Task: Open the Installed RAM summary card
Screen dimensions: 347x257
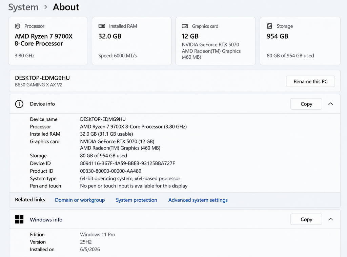Action: [132, 41]
